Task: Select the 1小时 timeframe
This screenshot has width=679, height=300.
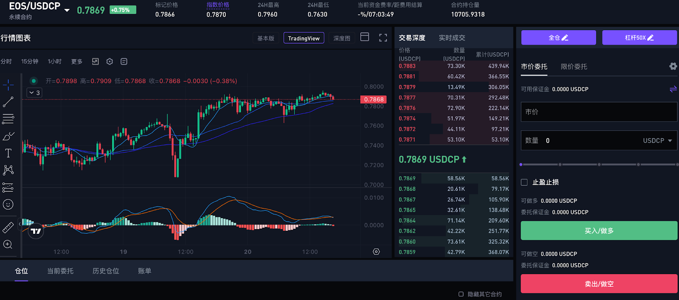Action: [55, 62]
